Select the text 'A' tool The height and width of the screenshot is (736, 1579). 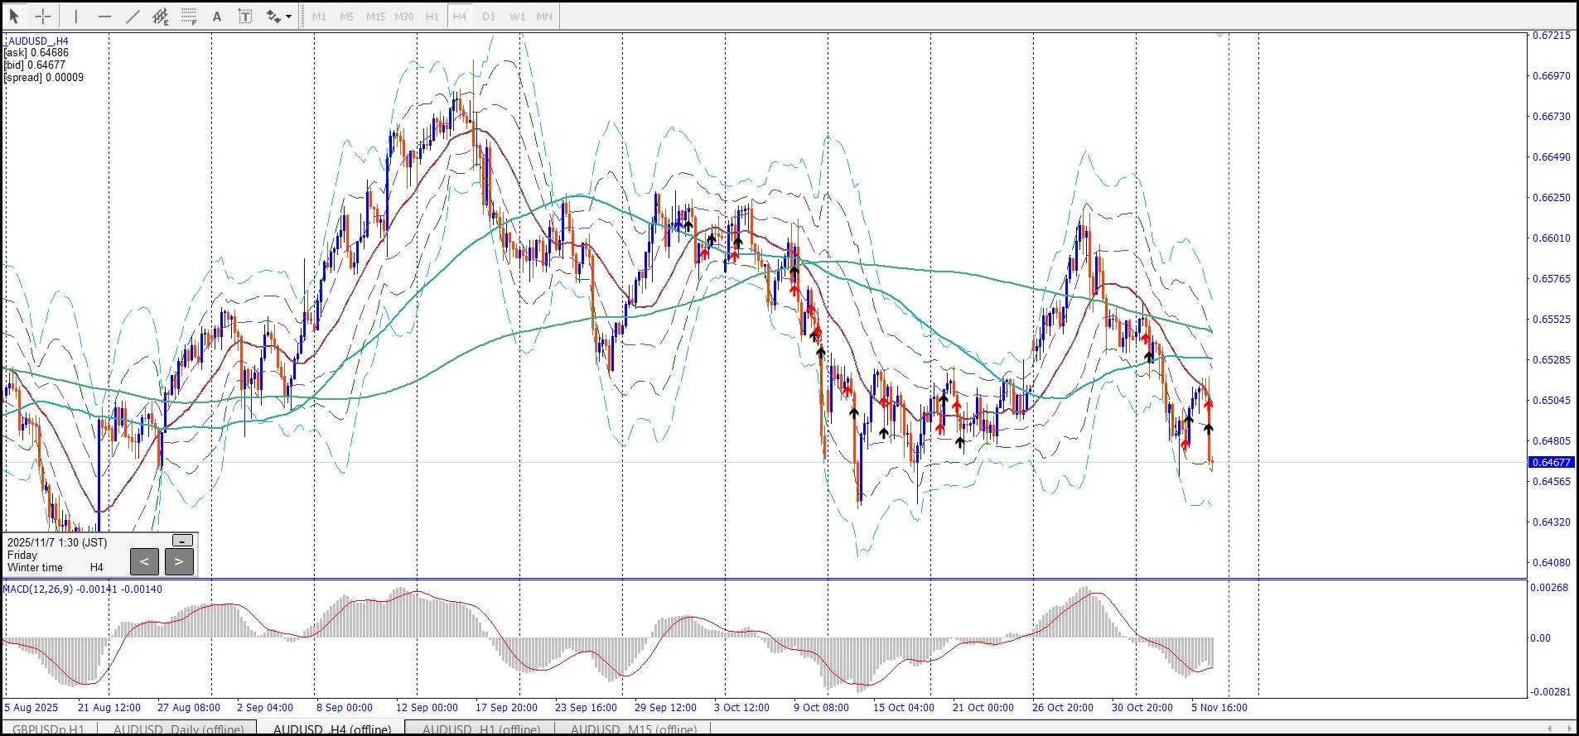(x=217, y=16)
